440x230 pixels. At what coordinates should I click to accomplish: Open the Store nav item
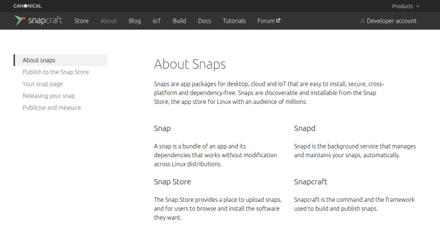(x=81, y=21)
